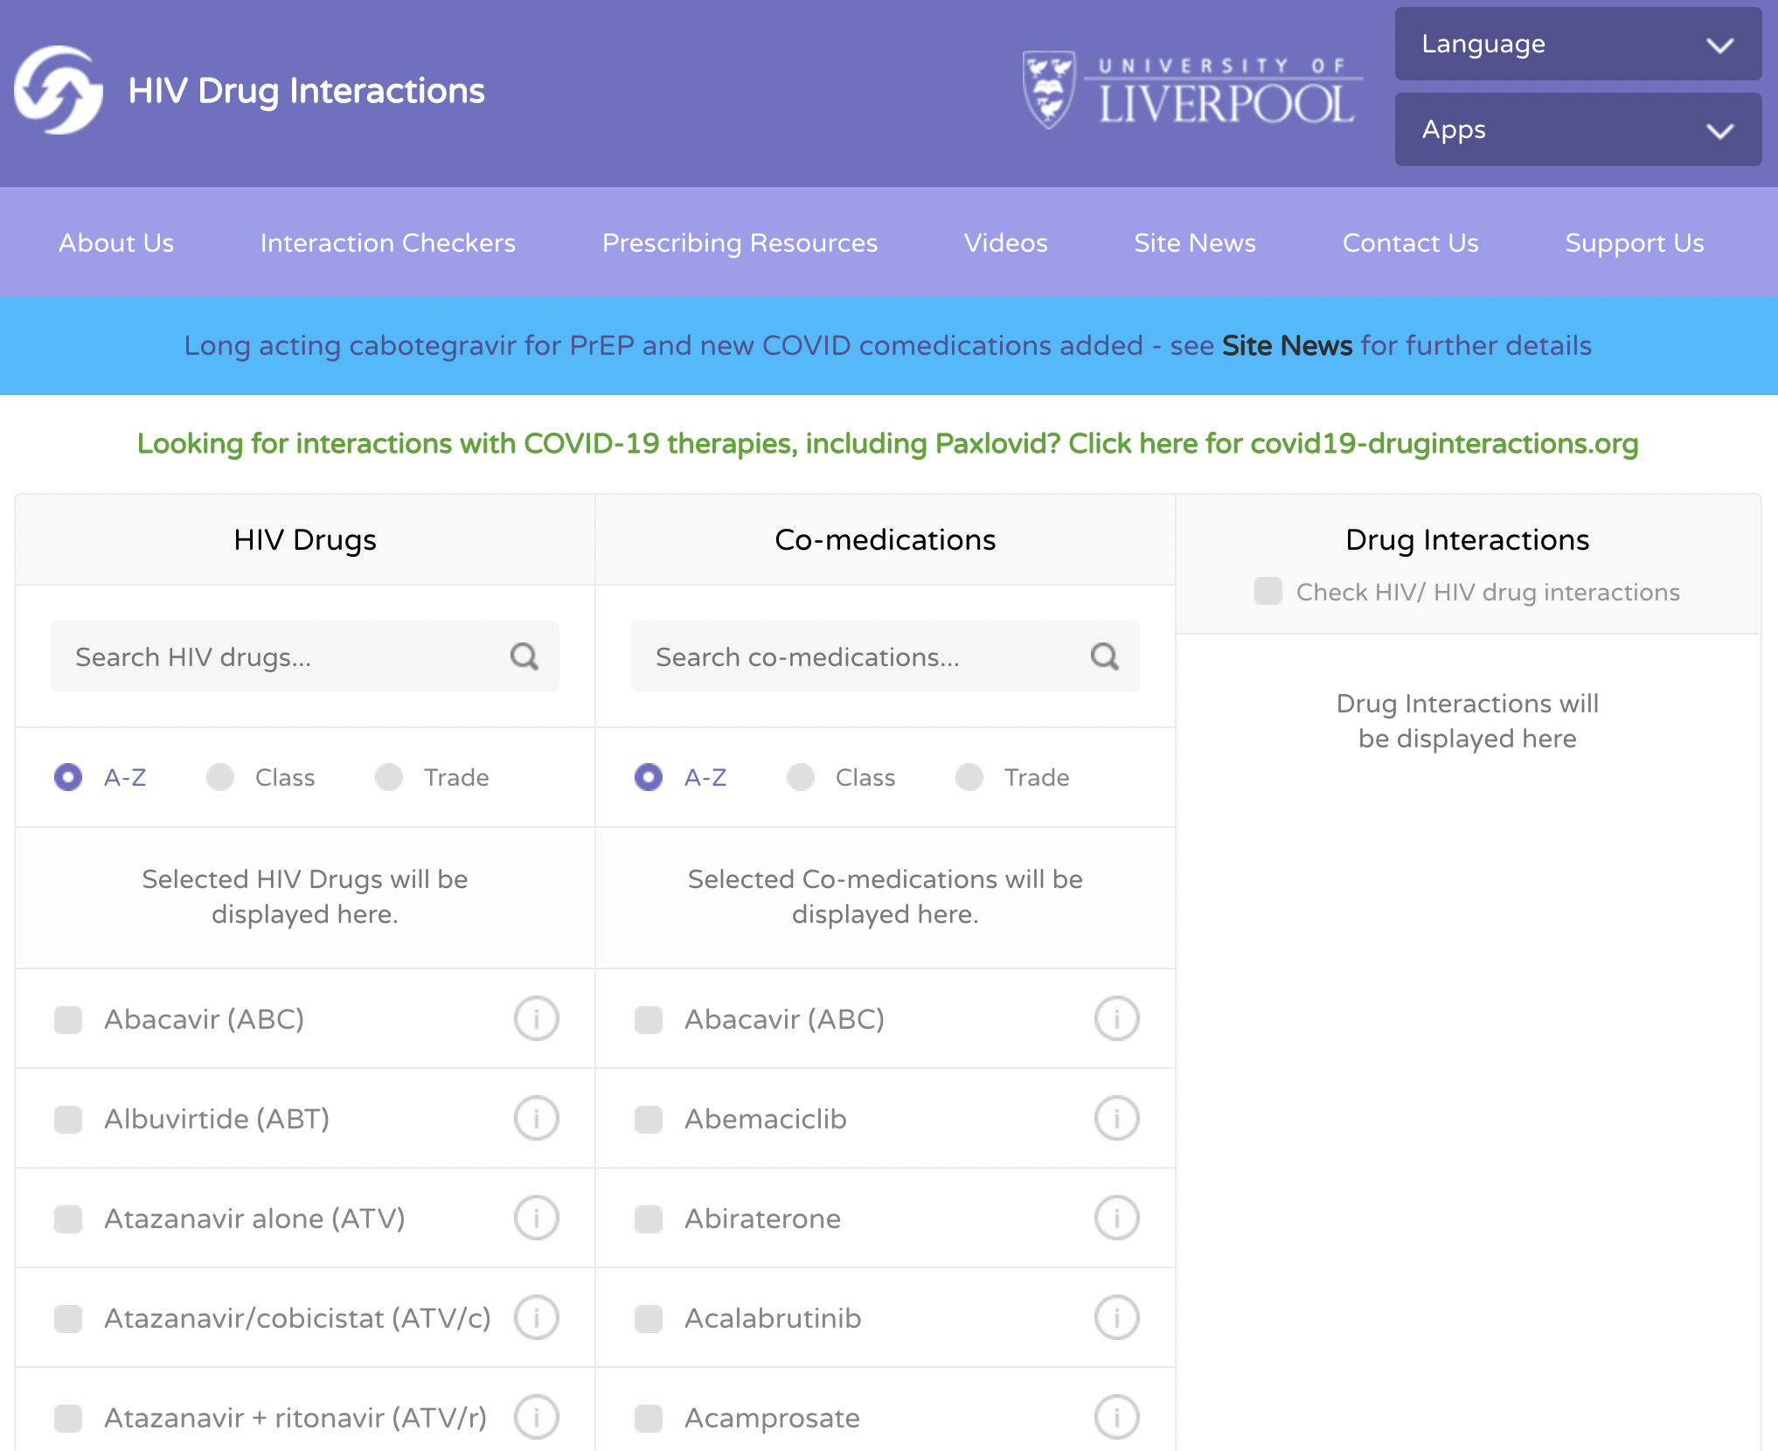Tick the Atazanavir alone (ATV) checkbox
The width and height of the screenshot is (1778, 1451).
[x=68, y=1218]
